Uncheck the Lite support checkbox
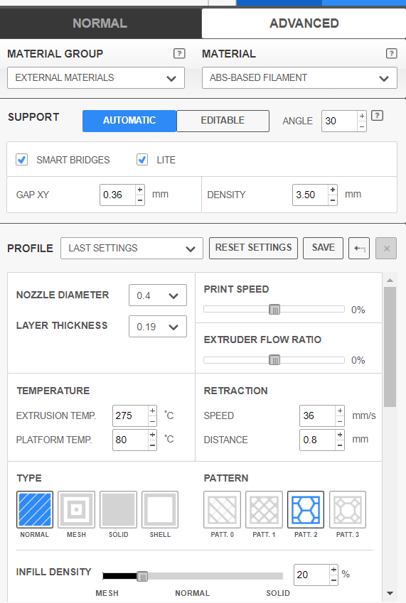The height and width of the screenshot is (603, 406). click(142, 159)
